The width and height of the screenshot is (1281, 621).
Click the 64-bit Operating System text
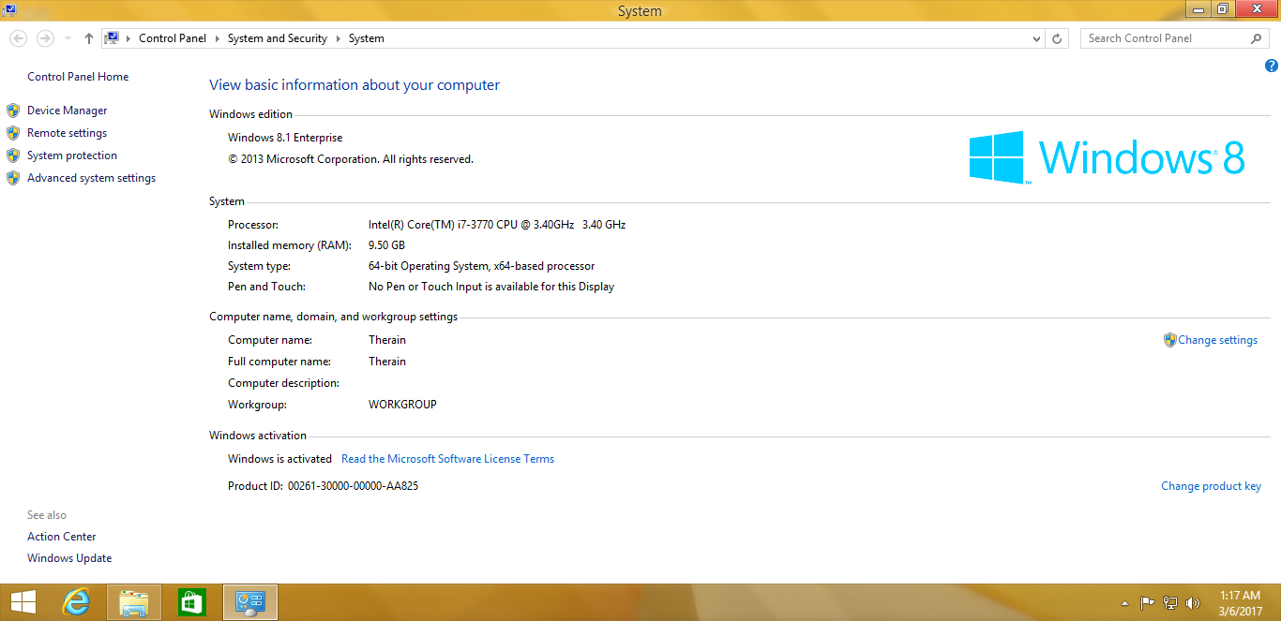482,266
